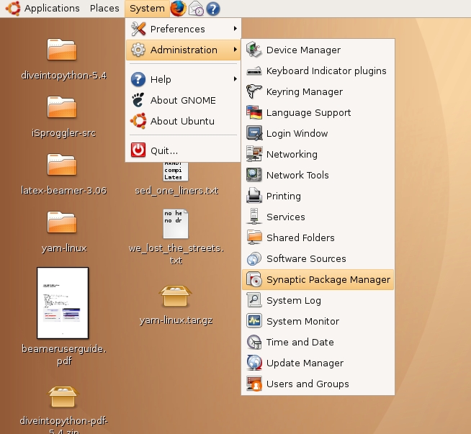The height and width of the screenshot is (434, 471).
Task: Open Software Sources
Action: pyautogui.click(x=318, y=258)
